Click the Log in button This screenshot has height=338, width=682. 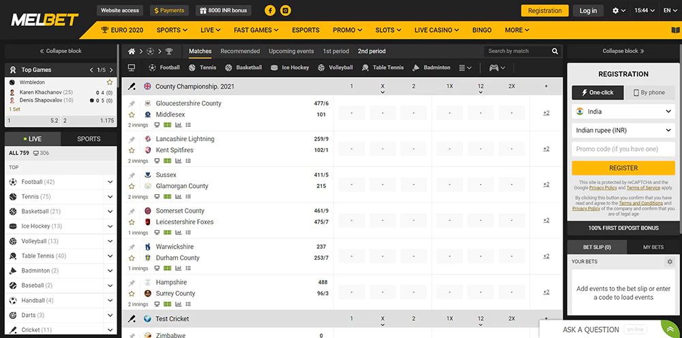[588, 10]
